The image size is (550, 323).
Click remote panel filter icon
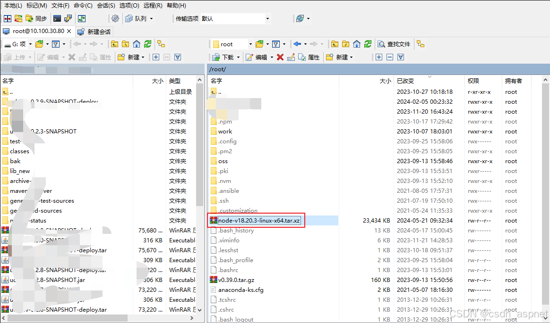pos(276,44)
